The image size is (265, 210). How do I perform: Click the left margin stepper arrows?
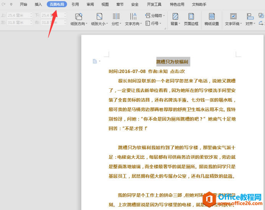pos(31,23)
